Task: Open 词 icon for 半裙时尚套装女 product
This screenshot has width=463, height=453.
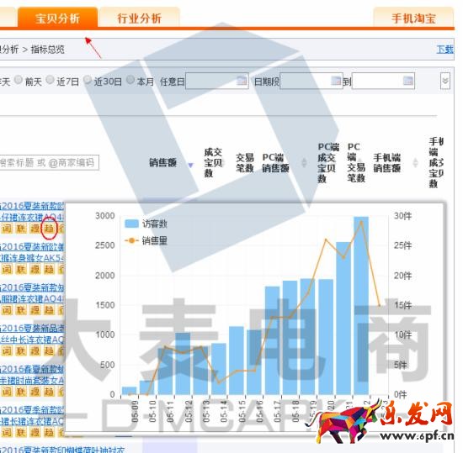Action: click(7, 392)
